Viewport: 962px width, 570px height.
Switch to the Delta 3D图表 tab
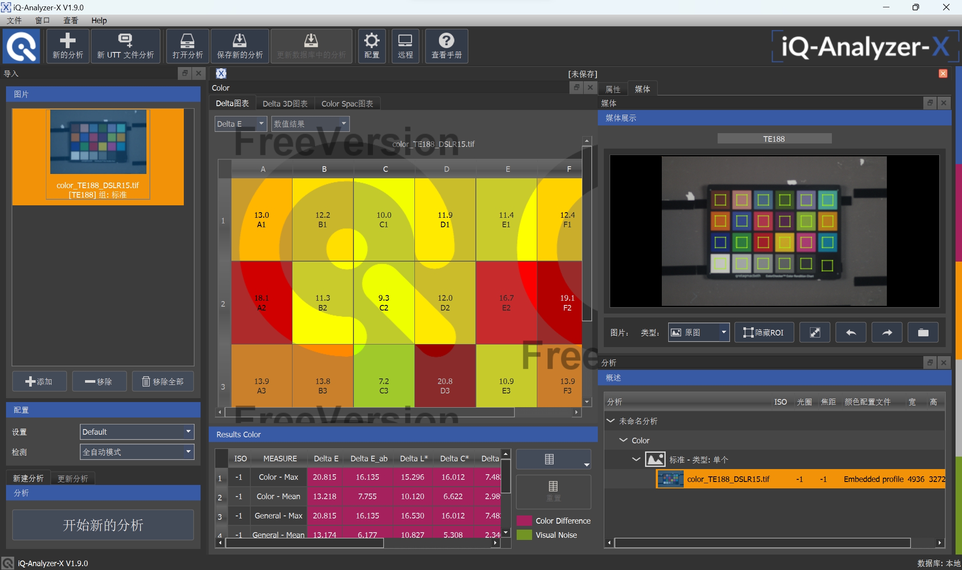(285, 104)
